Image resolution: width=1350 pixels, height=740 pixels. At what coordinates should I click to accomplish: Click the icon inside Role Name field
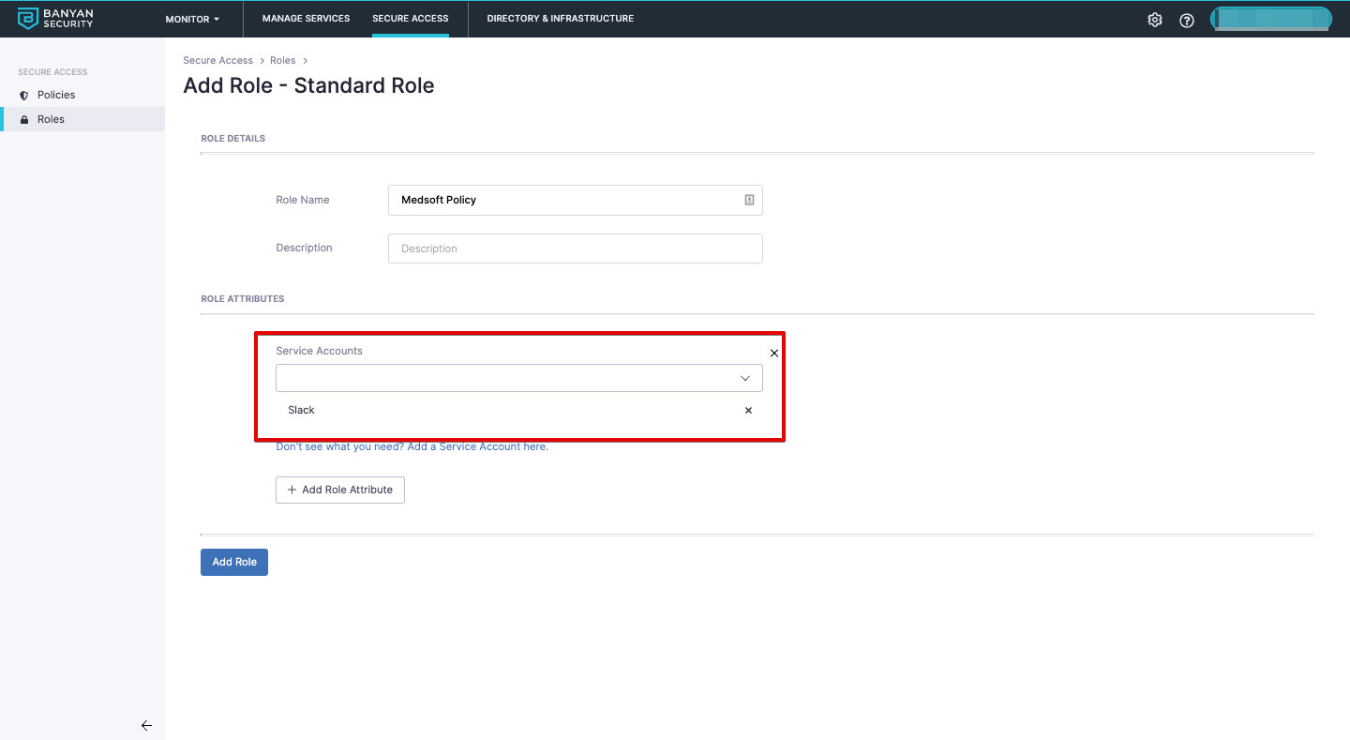click(x=749, y=200)
